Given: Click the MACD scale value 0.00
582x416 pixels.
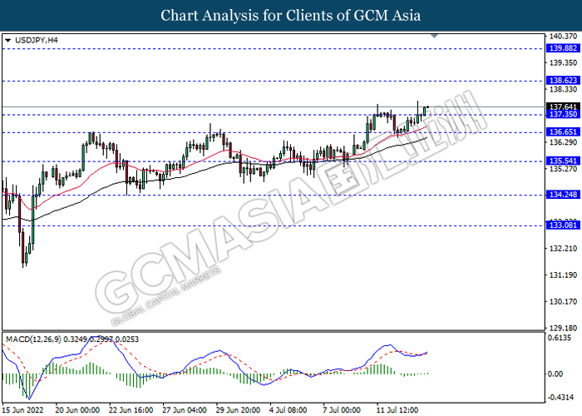Looking at the screenshot, I should [x=555, y=374].
